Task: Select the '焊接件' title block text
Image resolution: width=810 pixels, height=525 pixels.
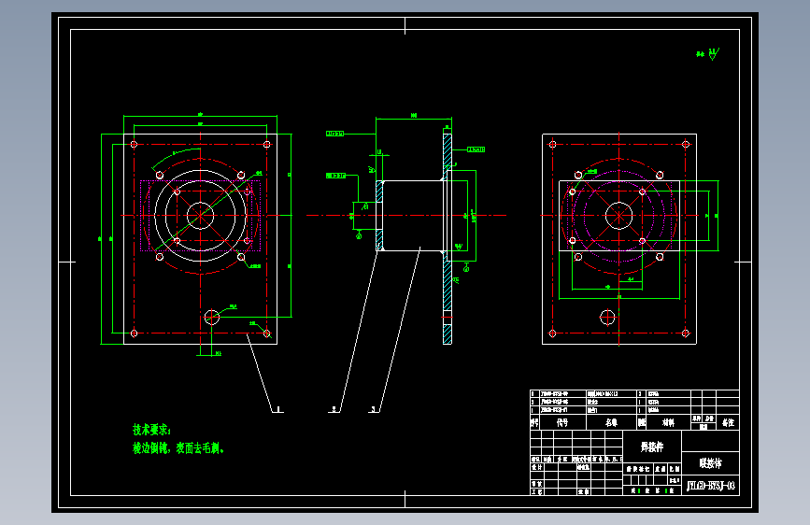Action: 652,447
